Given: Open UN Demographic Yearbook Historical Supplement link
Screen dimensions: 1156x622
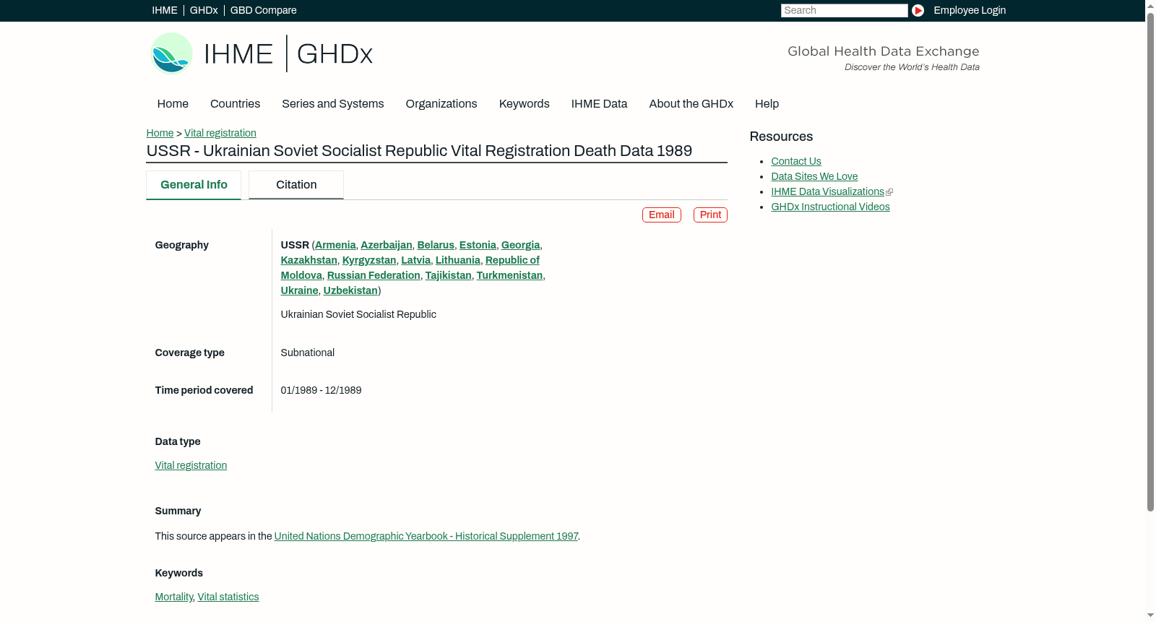Looking at the screenshot, I should 426,536.
